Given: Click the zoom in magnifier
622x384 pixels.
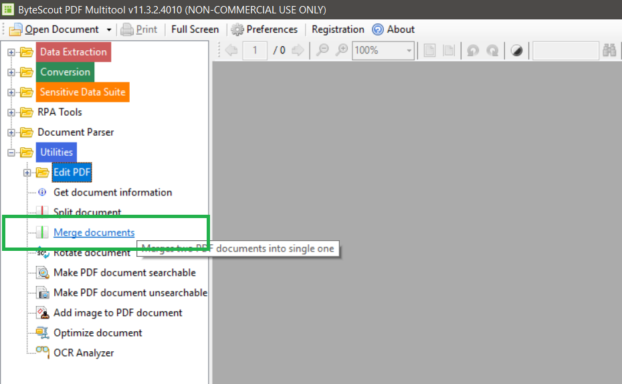Looking at the screenshot, I should (341, 50).
